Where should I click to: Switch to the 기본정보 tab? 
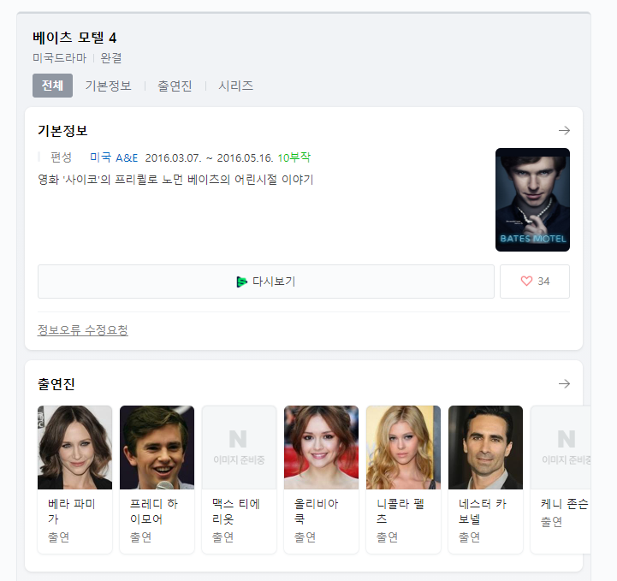point(108,86)
